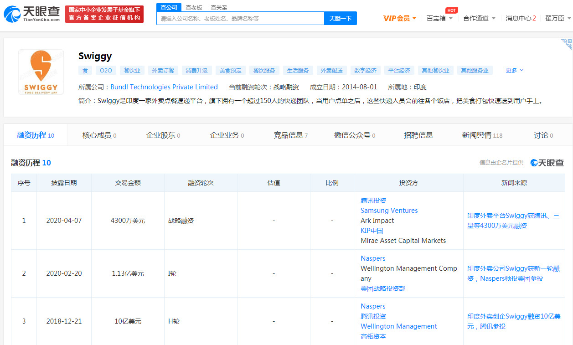Click the 餐饮业 tag
The image size is (573, 345).
pyautogui.click(x=132, y=70)
